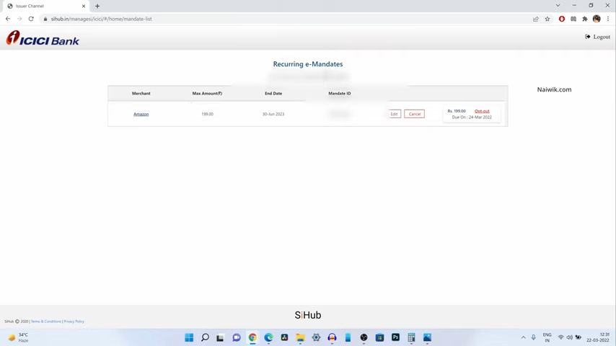
Task: Expand the tab search chevron
Action: (558, 6)
